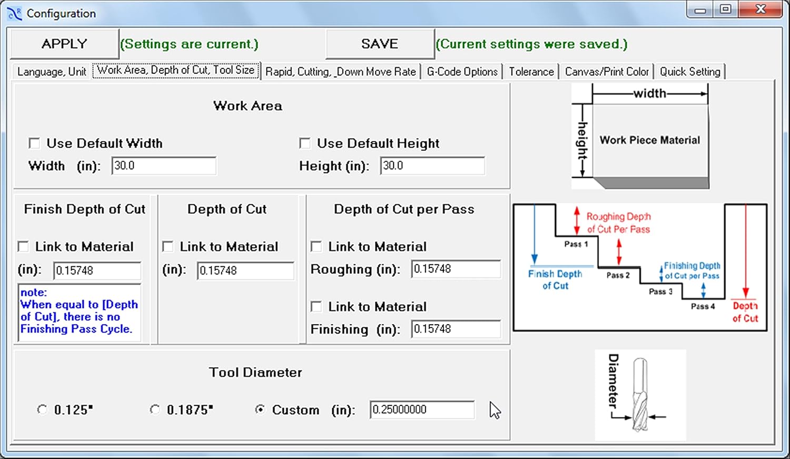Select the Work Area, Depth of Cut, Tool Size tab
790x459 pixels.
pos(176,70)
